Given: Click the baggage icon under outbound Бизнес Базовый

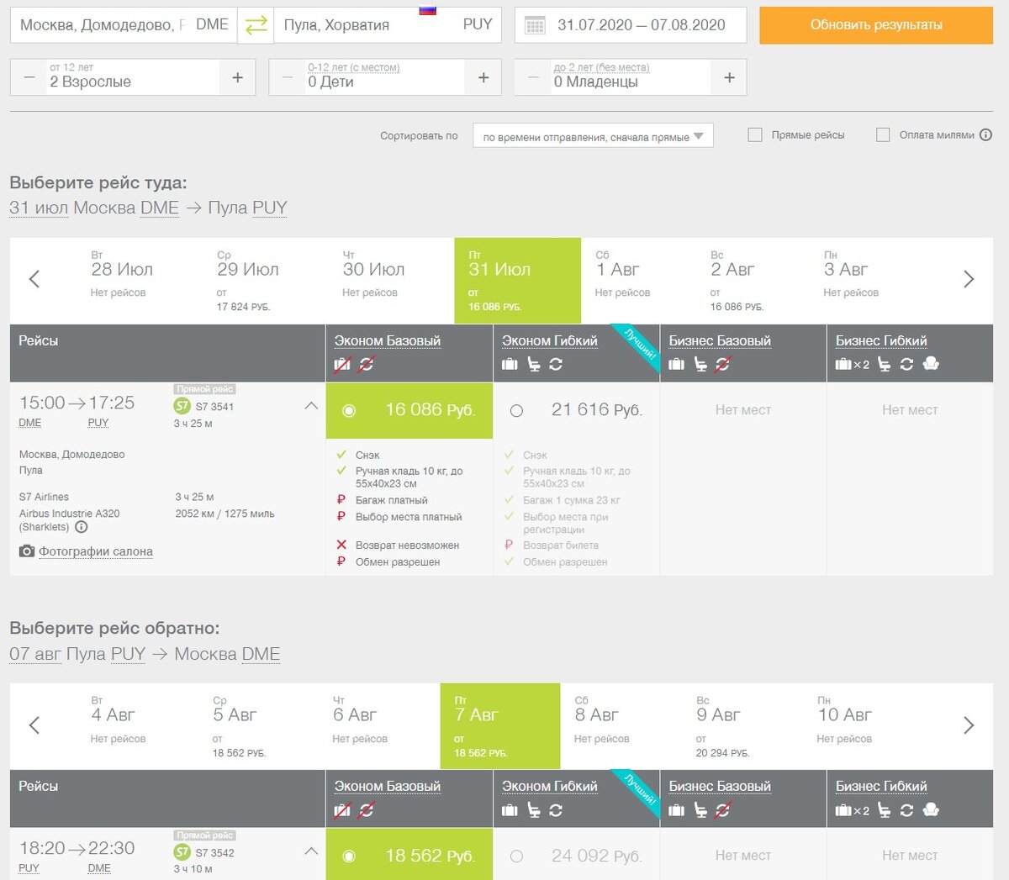Looking at the screenshot, I should (677, 364).
